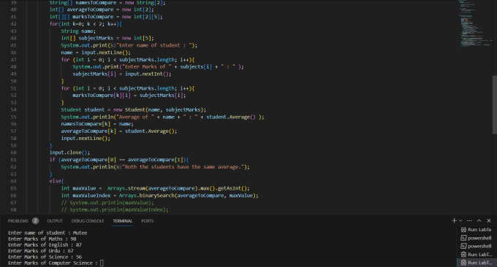Screen dimensions: 497x267
Task: Click 'namesToCompare[k] = name;' line
Action: pyautogui.click(x=97, y=124)
